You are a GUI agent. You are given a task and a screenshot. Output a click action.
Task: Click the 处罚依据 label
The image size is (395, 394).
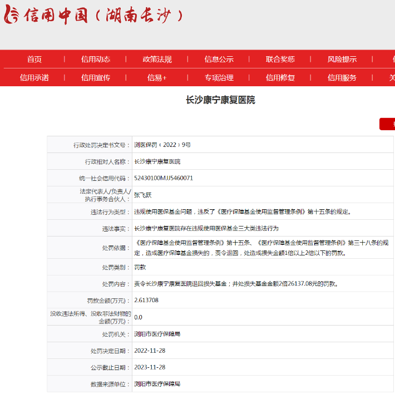(x=116, y=248)
